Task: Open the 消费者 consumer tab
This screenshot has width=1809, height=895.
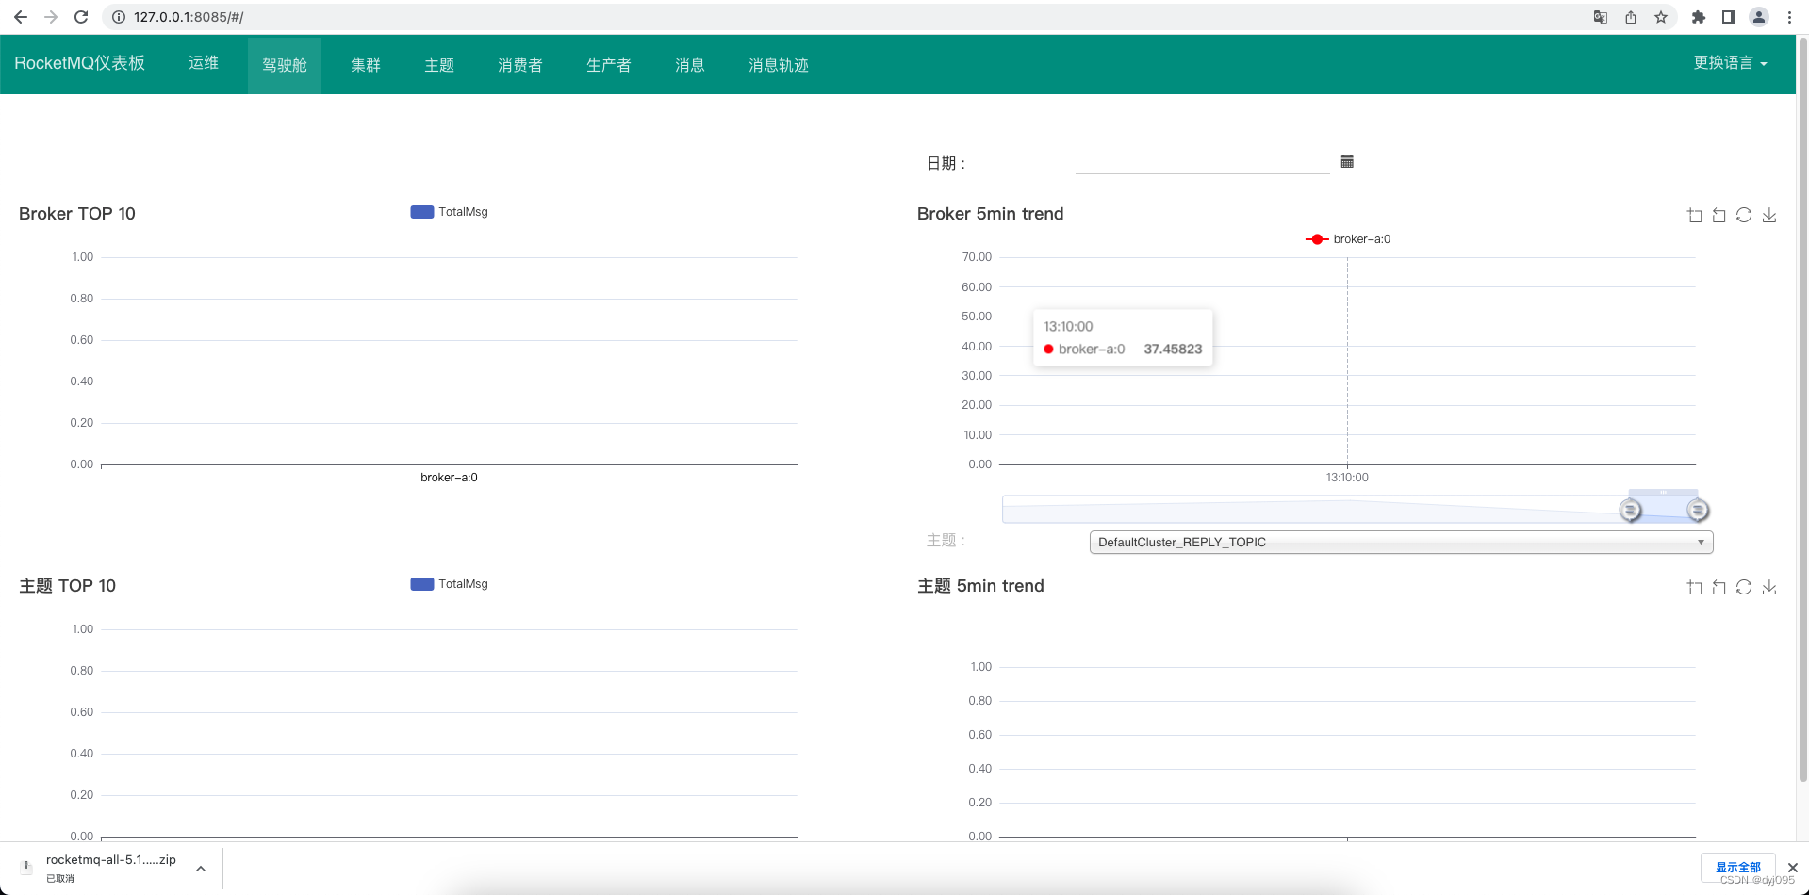Action: click(x=520, y=65)
